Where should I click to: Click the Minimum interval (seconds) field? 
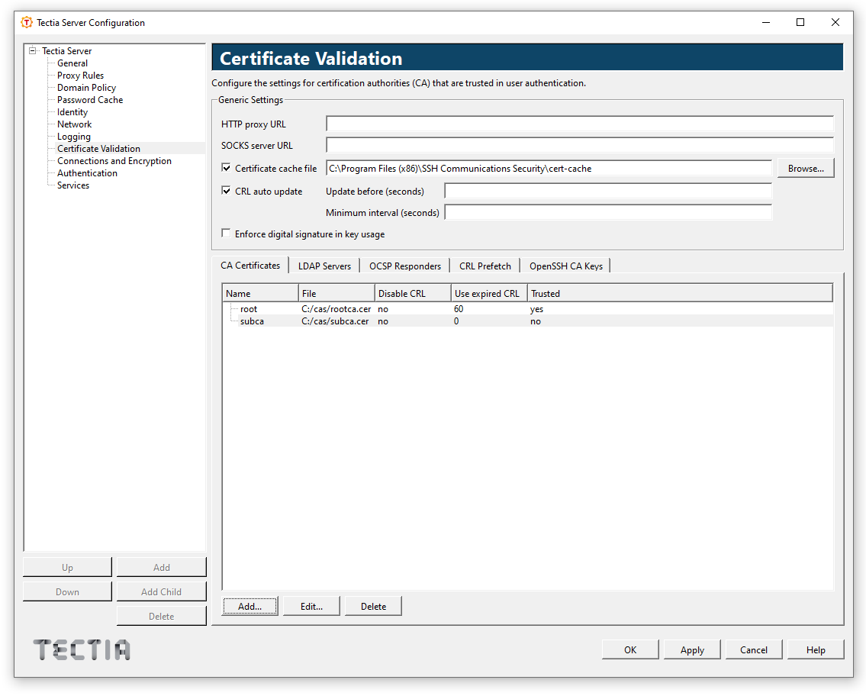pos(608,212)
